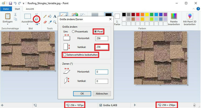Click the Resize icon in Bild group
The width and height of the screenshot is (202, 108).
pyautogui.click(x=37, y=19)
